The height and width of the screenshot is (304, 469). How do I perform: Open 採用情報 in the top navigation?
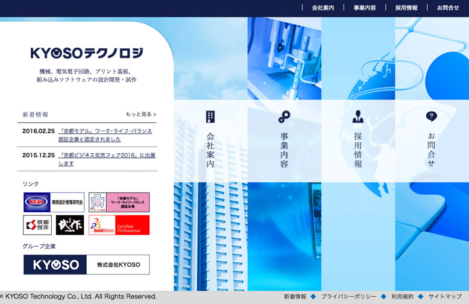pos(406,8)
